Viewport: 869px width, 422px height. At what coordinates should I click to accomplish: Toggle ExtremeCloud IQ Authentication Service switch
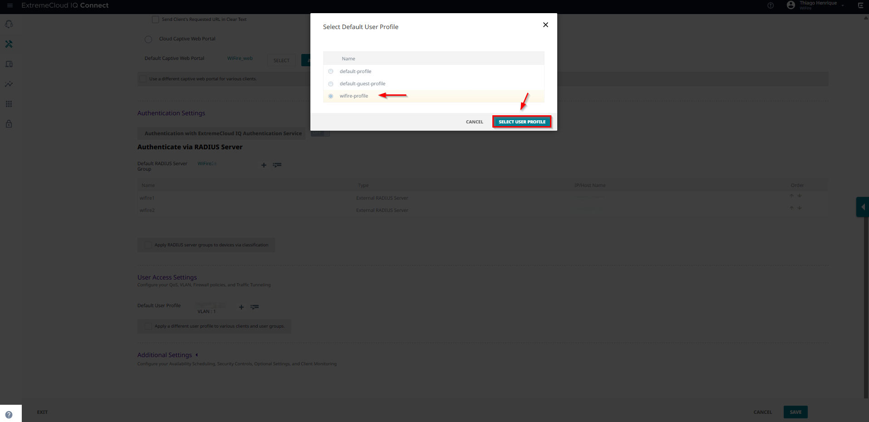click(320, 133)
